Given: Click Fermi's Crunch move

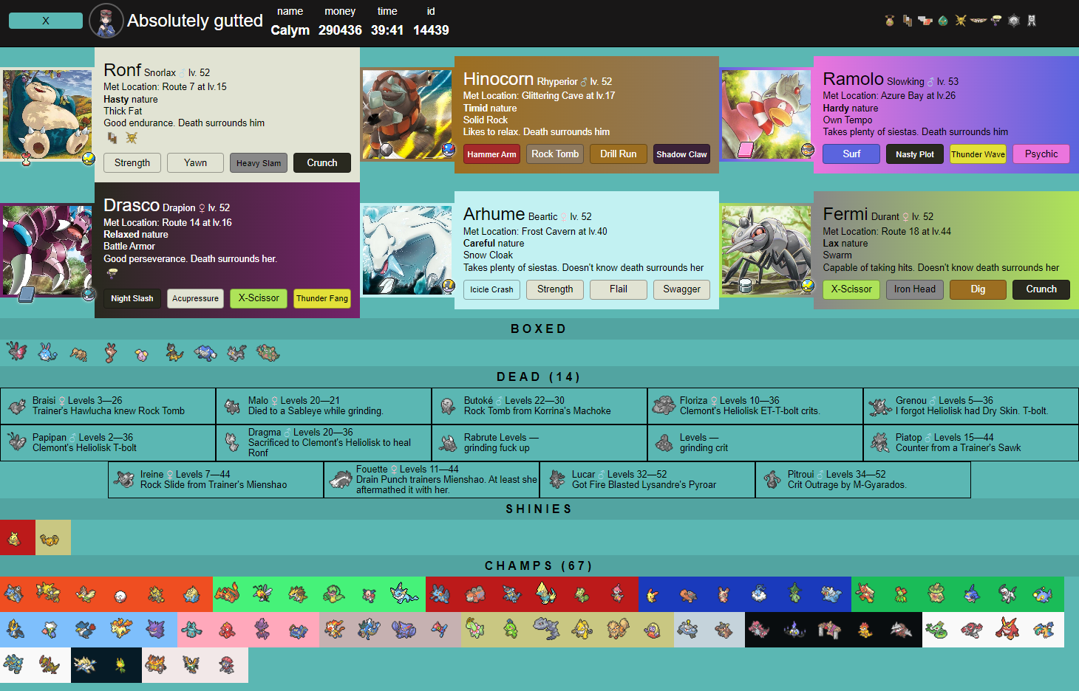Looking at the screenshot, I should 1041,289.
